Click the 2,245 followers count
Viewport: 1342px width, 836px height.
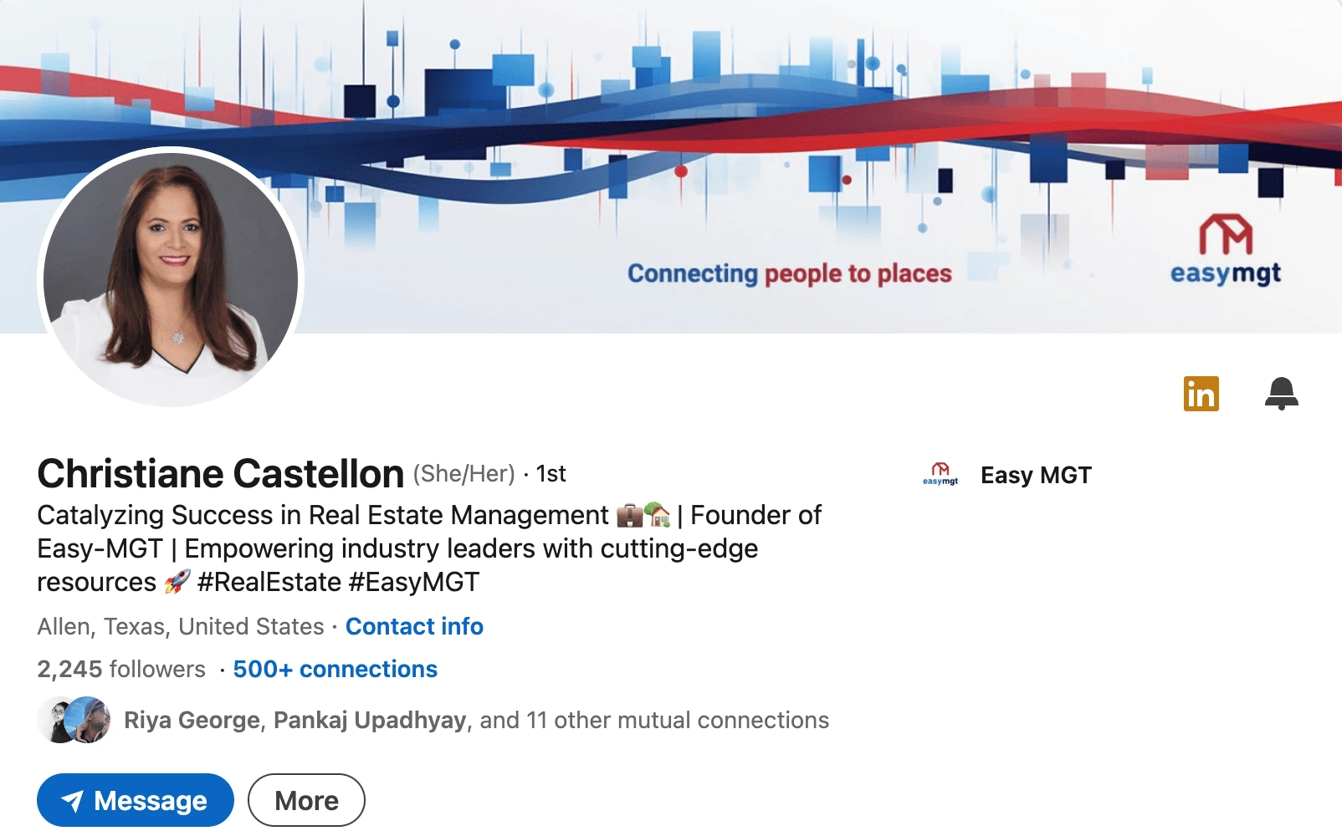pyautogui.click(x=121, y=669)
